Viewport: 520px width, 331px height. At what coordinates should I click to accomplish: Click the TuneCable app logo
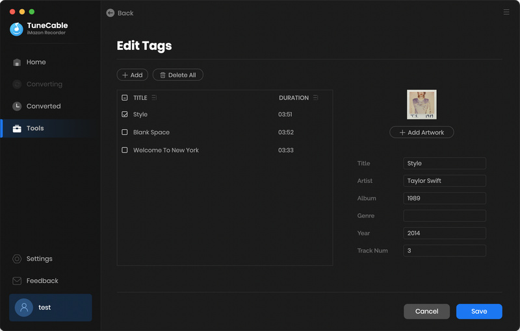pos(17,29)
